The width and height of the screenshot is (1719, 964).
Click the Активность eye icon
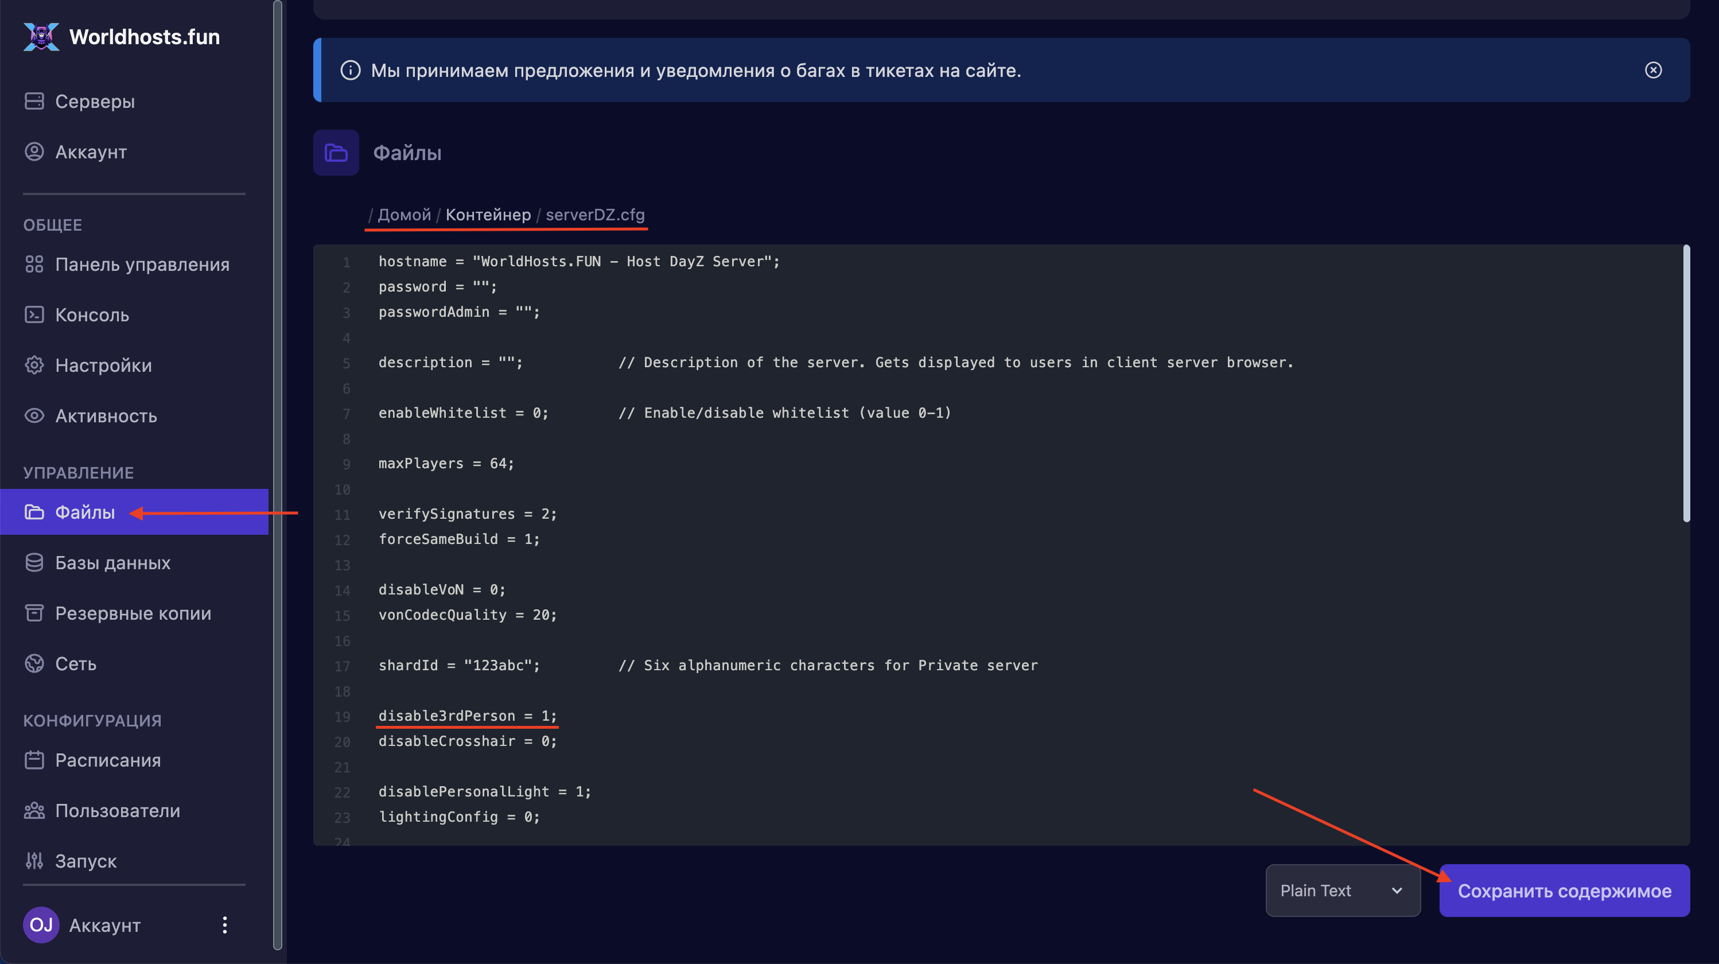(x=34, y=416)
